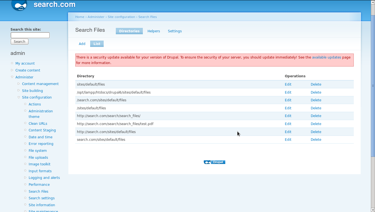Collapse the Site configuration triangle
375x212 pixels.
(19, 97)
